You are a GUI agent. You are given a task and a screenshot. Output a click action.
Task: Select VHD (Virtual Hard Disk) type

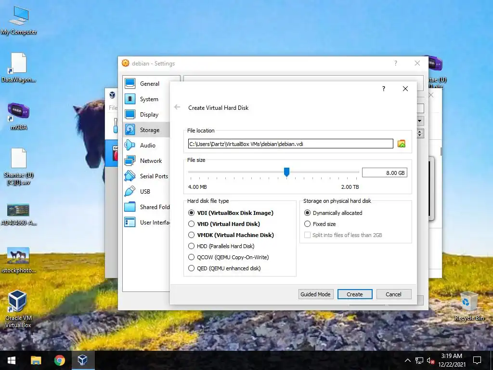[224, 224]
